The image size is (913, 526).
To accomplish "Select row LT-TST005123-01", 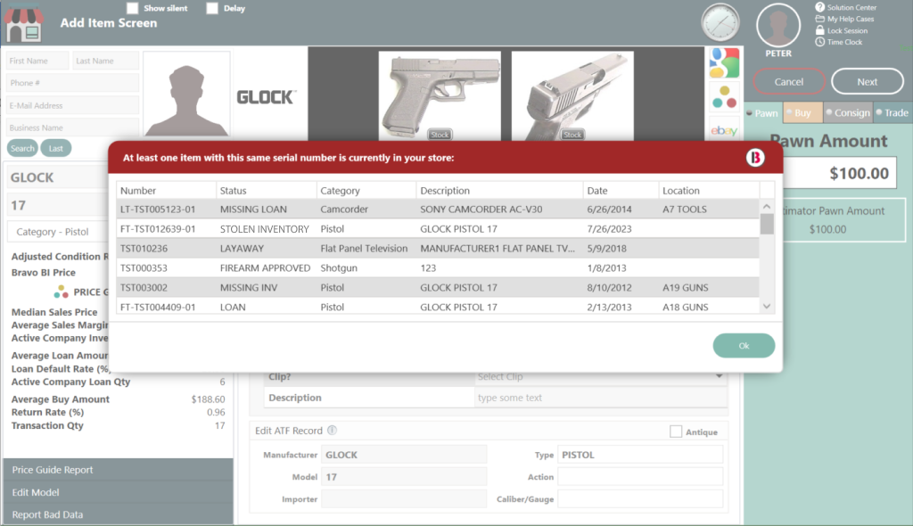I will pyautogui.click(x=438, y=210).
